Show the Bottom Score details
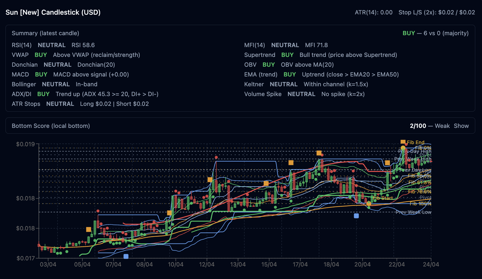The height and width of the screenshot is (279, 482). [461, 126]
